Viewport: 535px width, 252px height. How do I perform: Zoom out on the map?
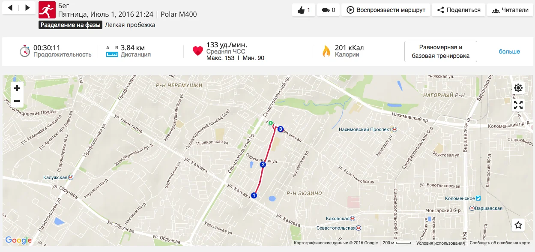[17, 101]
